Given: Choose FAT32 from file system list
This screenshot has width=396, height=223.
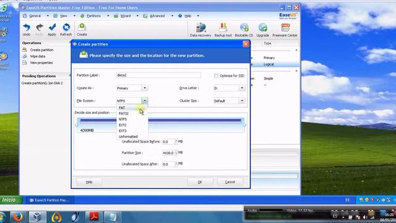Looking at the screenshot, I should coord(132,113).
